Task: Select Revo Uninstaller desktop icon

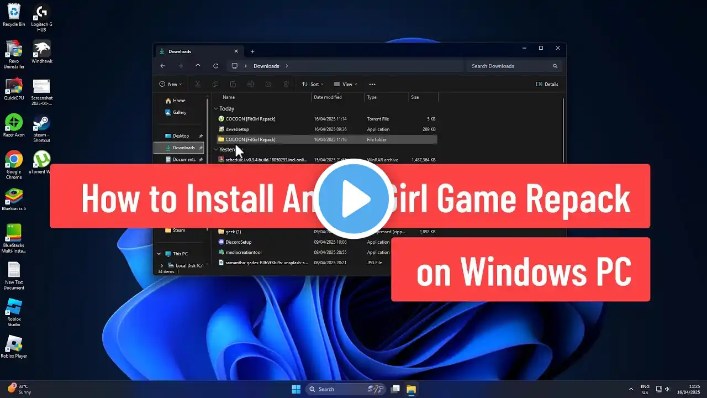Action: (x=14, y=54)
